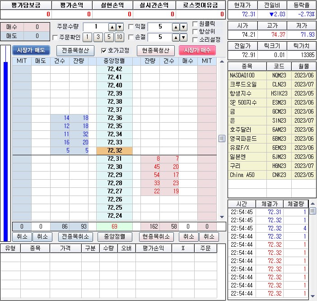Decrease 익절 ticks with down arrow

tap(183, 27)
